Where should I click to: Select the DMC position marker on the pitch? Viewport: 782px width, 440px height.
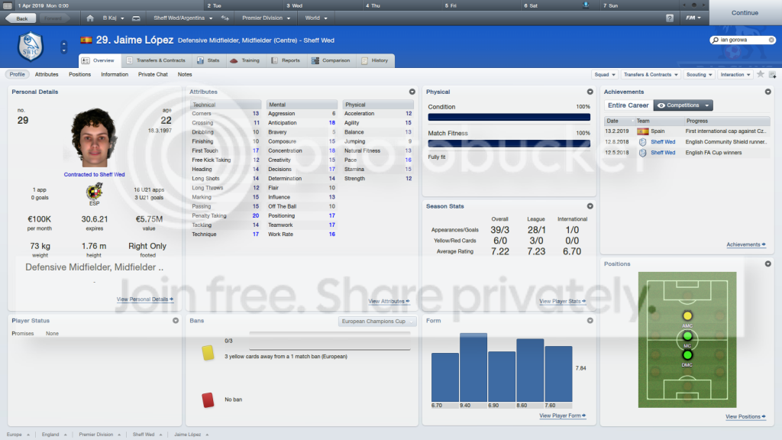[x=687, y=355]
